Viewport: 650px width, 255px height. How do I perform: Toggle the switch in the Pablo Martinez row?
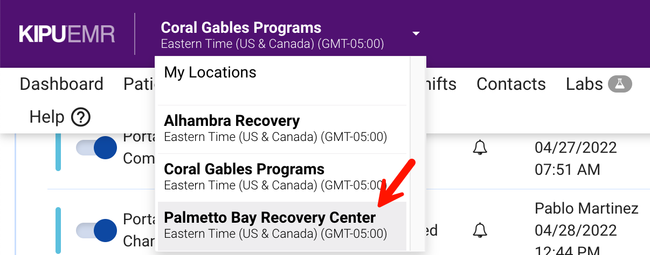[97, 230]
